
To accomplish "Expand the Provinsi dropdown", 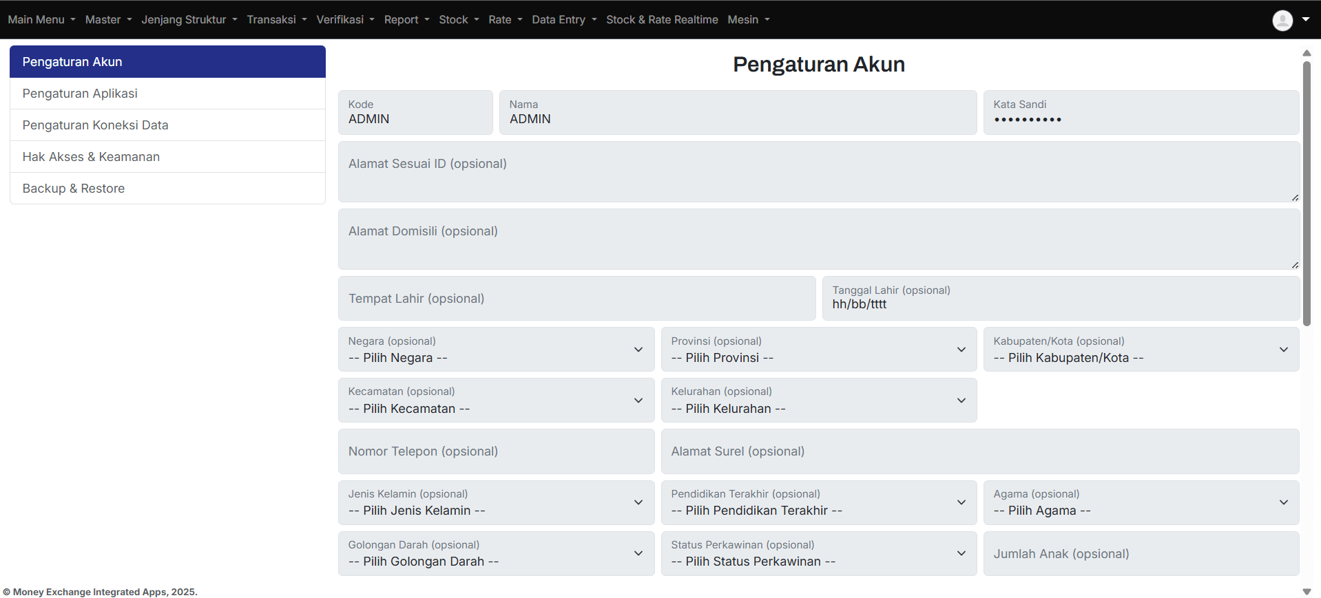I will point(818,350).
